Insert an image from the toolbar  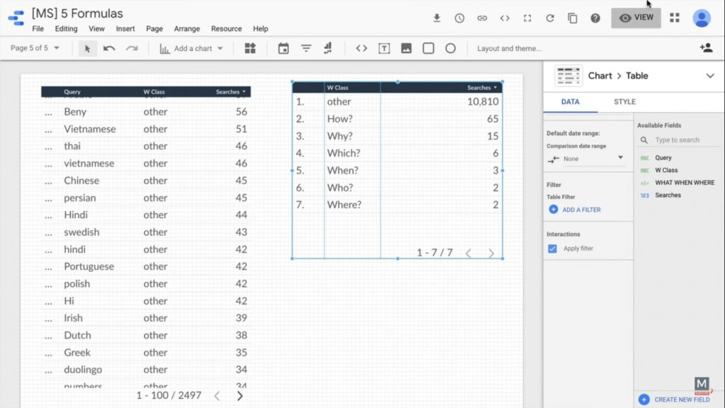[406, 48]
